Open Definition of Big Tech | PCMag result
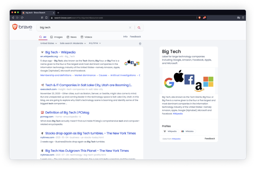This screenshot has height=169, width=256. tap(67, 113)
